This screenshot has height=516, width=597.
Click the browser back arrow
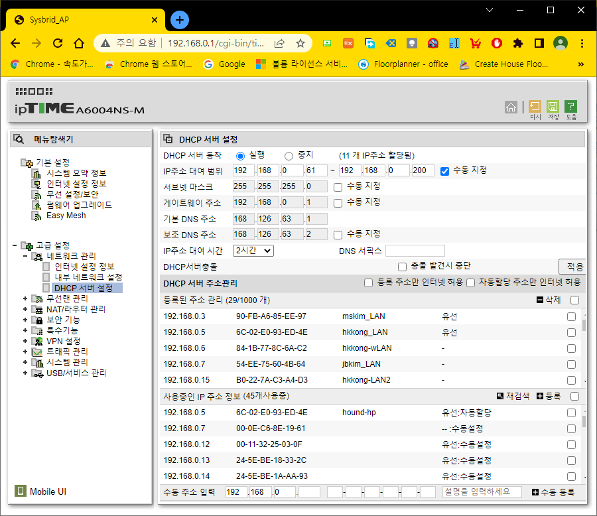pos(15,43)
